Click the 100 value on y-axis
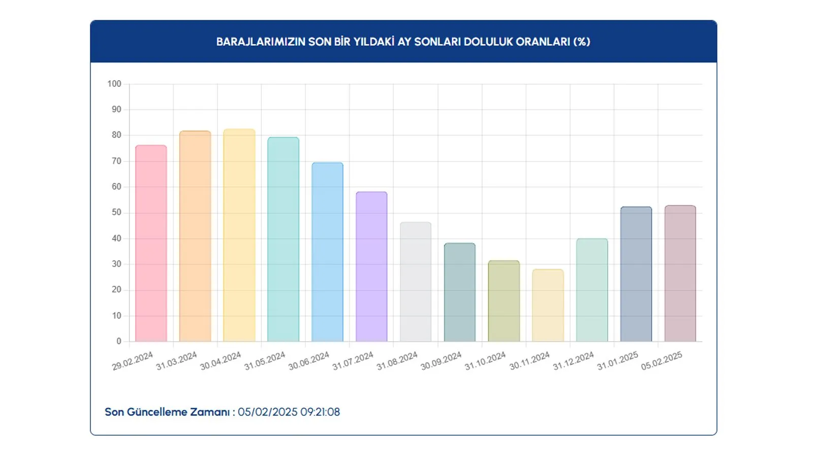813x457 pixels. 114,84
